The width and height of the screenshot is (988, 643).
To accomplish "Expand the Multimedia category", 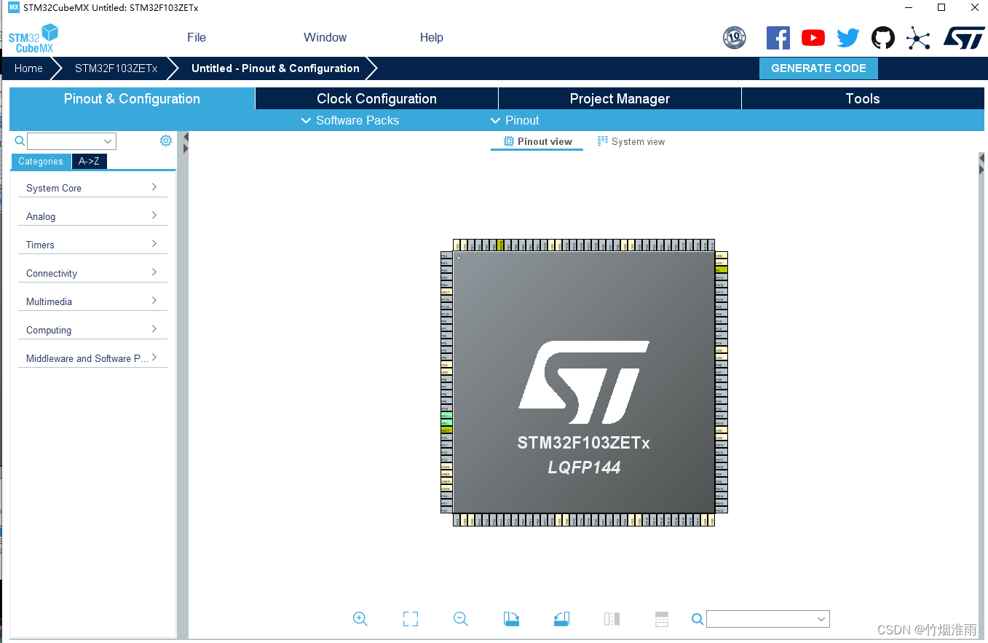I will click(x=92, y=301).
